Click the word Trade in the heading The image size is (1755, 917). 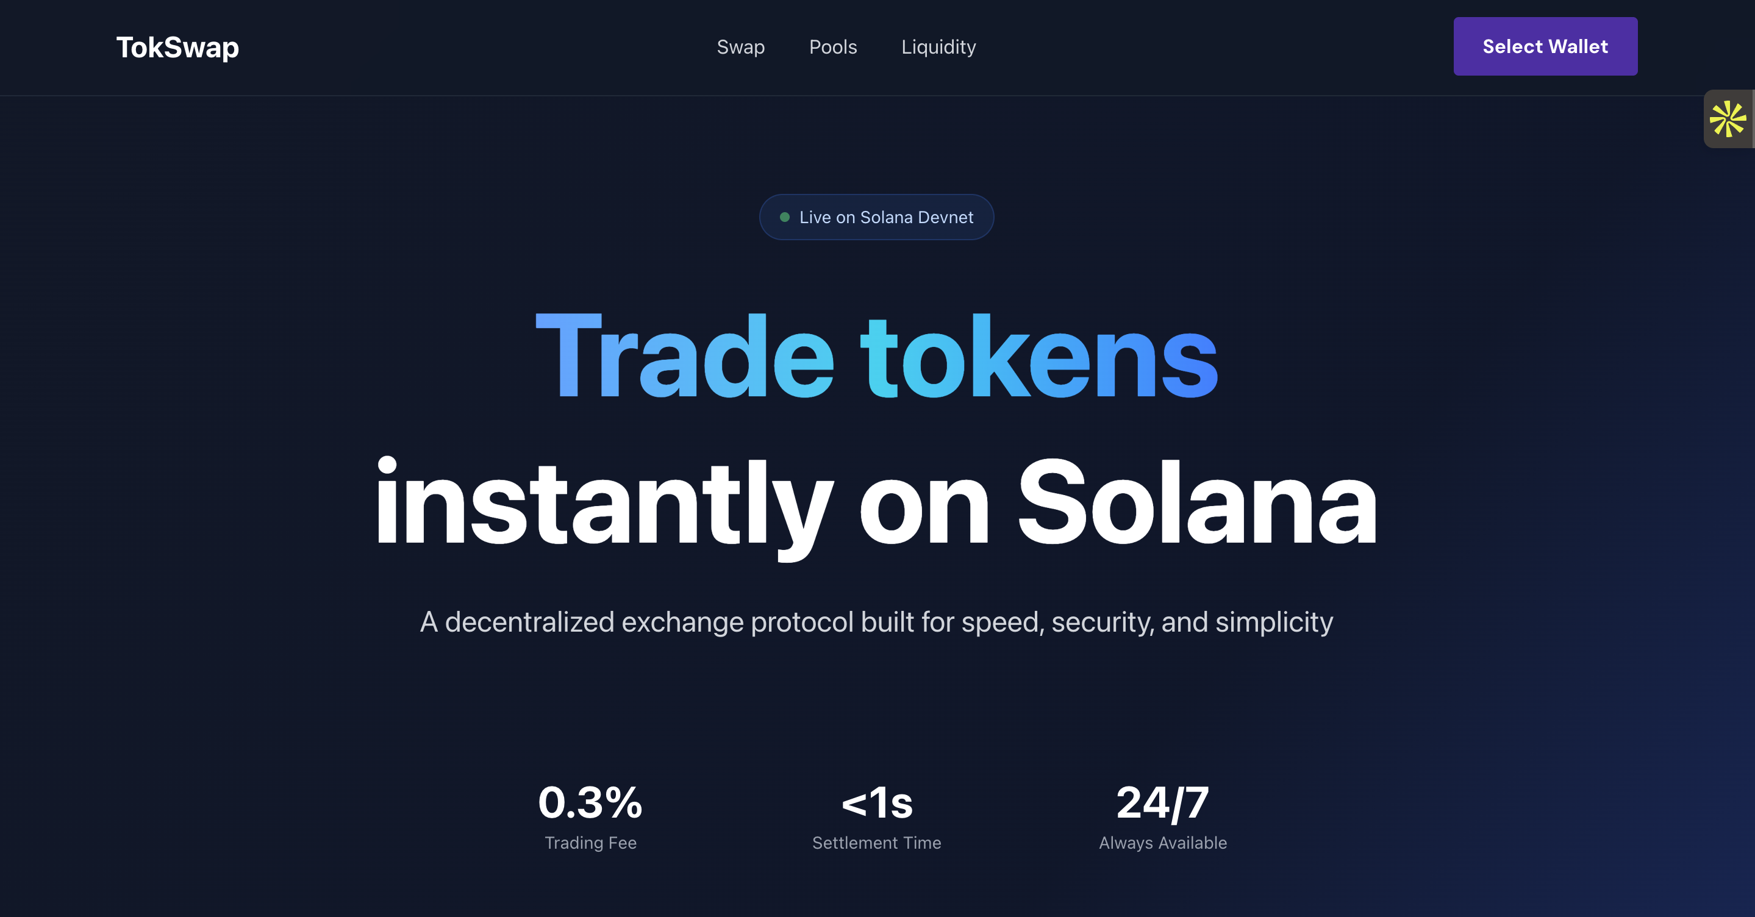click(684, 357)
